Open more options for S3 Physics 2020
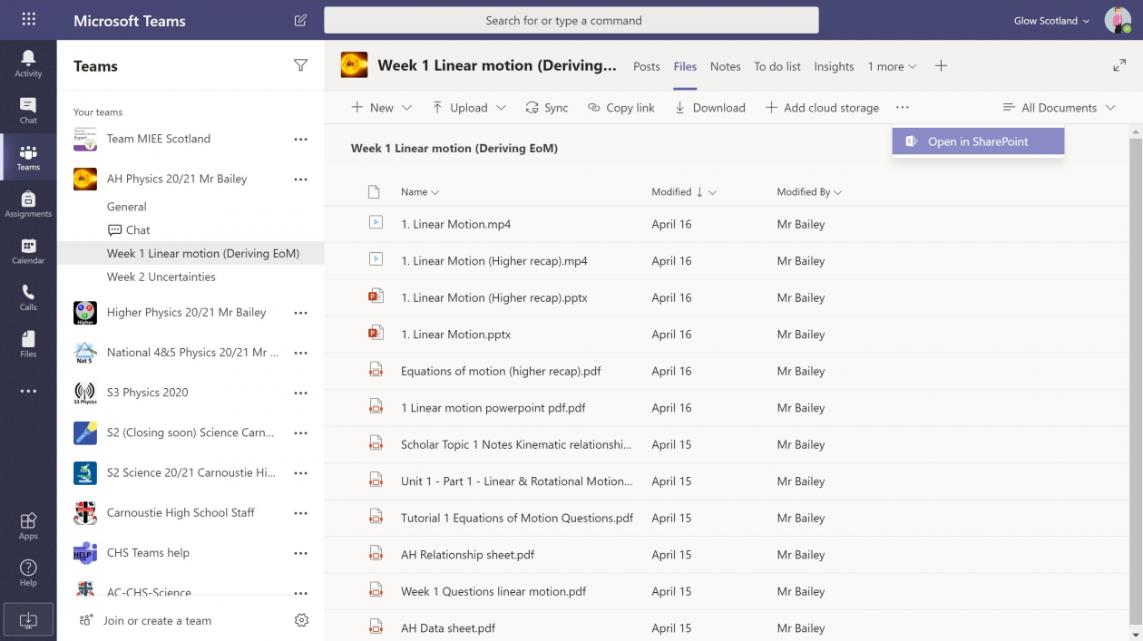Viewport: 1143px width, 641px height. coord(300,393)
